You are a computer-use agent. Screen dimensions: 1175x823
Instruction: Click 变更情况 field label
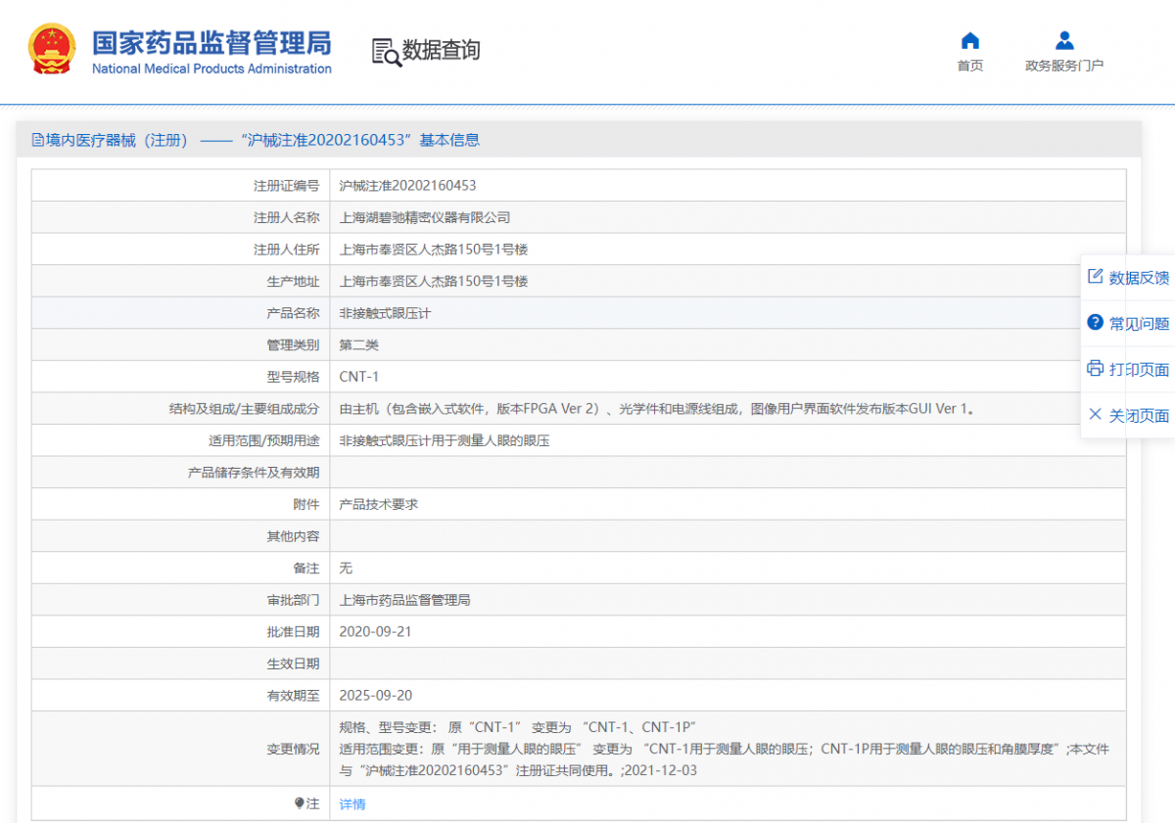coord(293,749)
